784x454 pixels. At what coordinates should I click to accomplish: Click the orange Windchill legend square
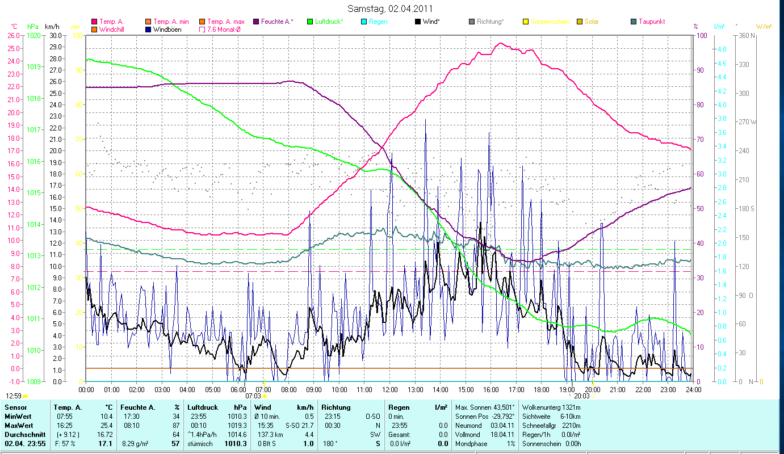94,30
